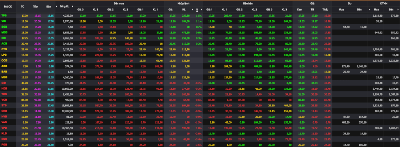
Task: Open the LPB stock symbol
Action: (x=4, y=55)
